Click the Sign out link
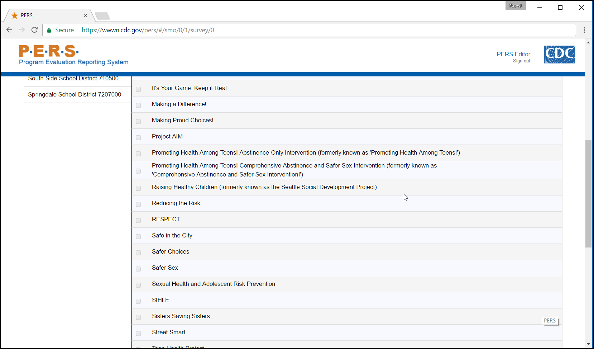Viewport: 594px width, 349px height. [521, 61]
